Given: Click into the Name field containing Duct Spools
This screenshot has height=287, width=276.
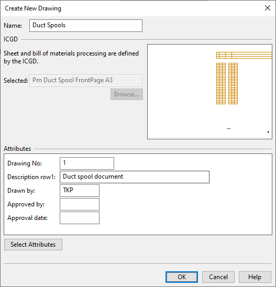Looking at the screenshot, I should pyautogui.click(x=86, y=26).
